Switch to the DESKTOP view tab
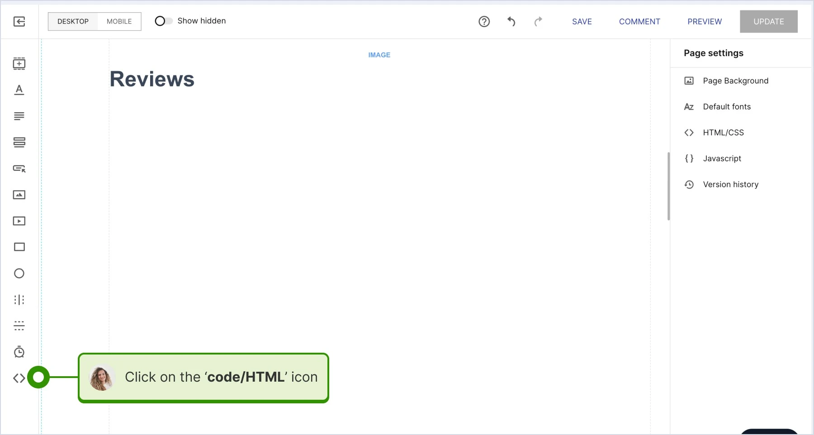 [73, 21]
